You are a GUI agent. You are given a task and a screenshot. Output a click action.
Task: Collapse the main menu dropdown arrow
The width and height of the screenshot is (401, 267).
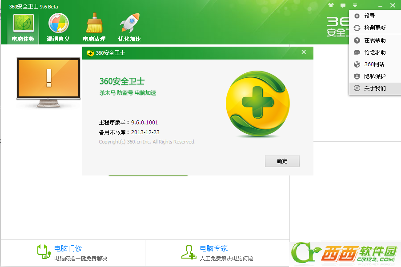click(x=355, y=6)
